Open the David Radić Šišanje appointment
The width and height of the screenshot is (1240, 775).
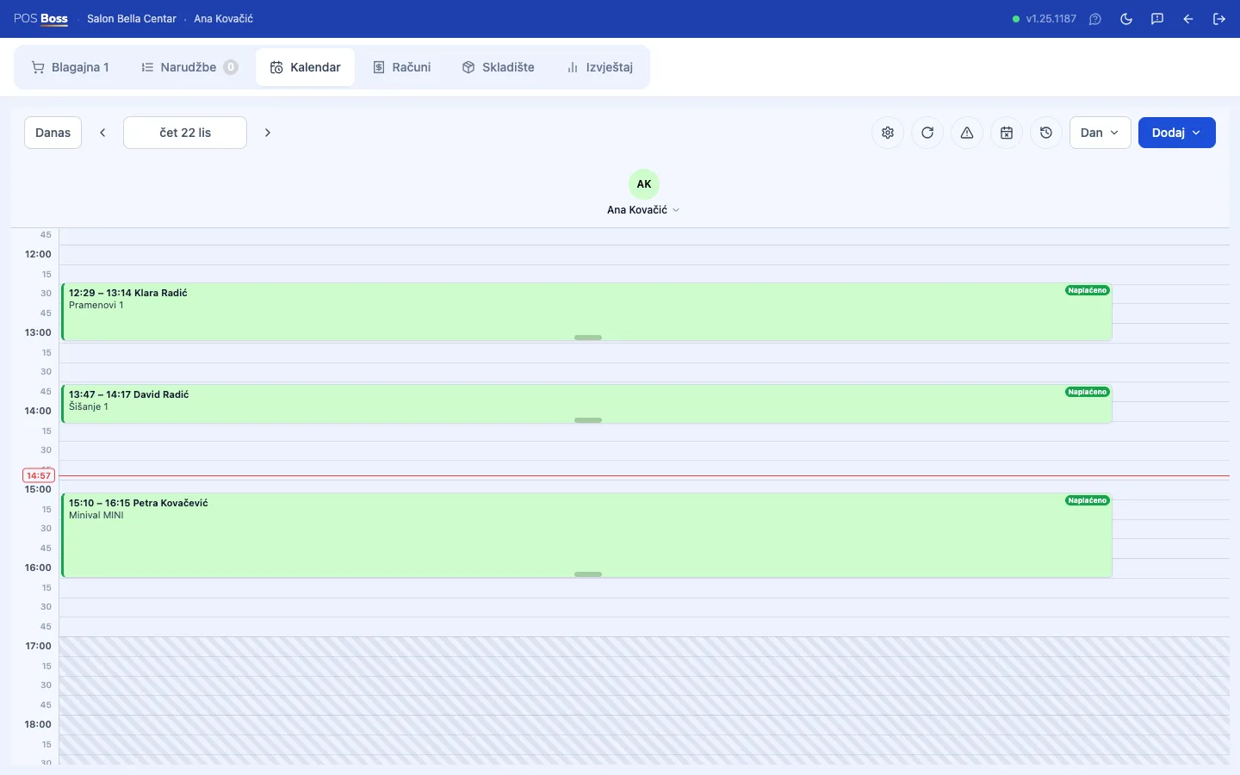tap(586, 404)
